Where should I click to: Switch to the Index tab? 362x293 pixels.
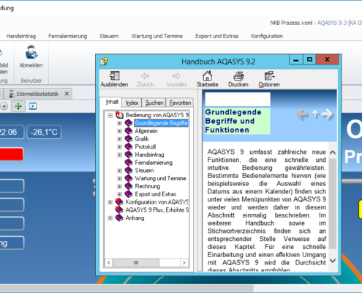coord(132,103)
